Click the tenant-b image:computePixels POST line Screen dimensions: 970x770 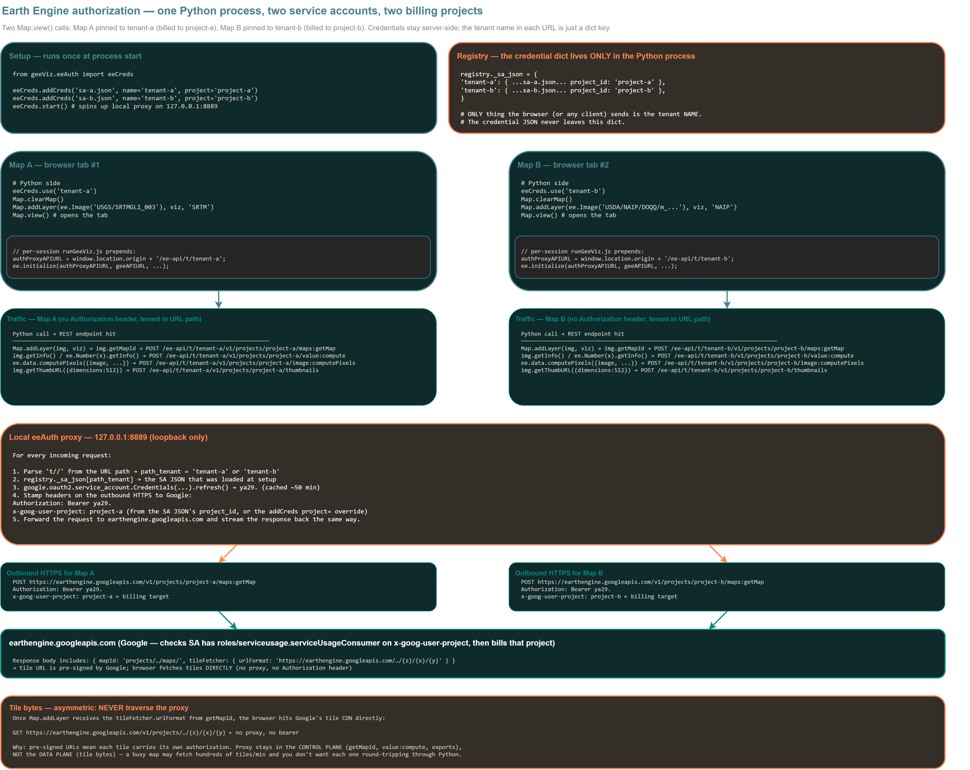692,363
